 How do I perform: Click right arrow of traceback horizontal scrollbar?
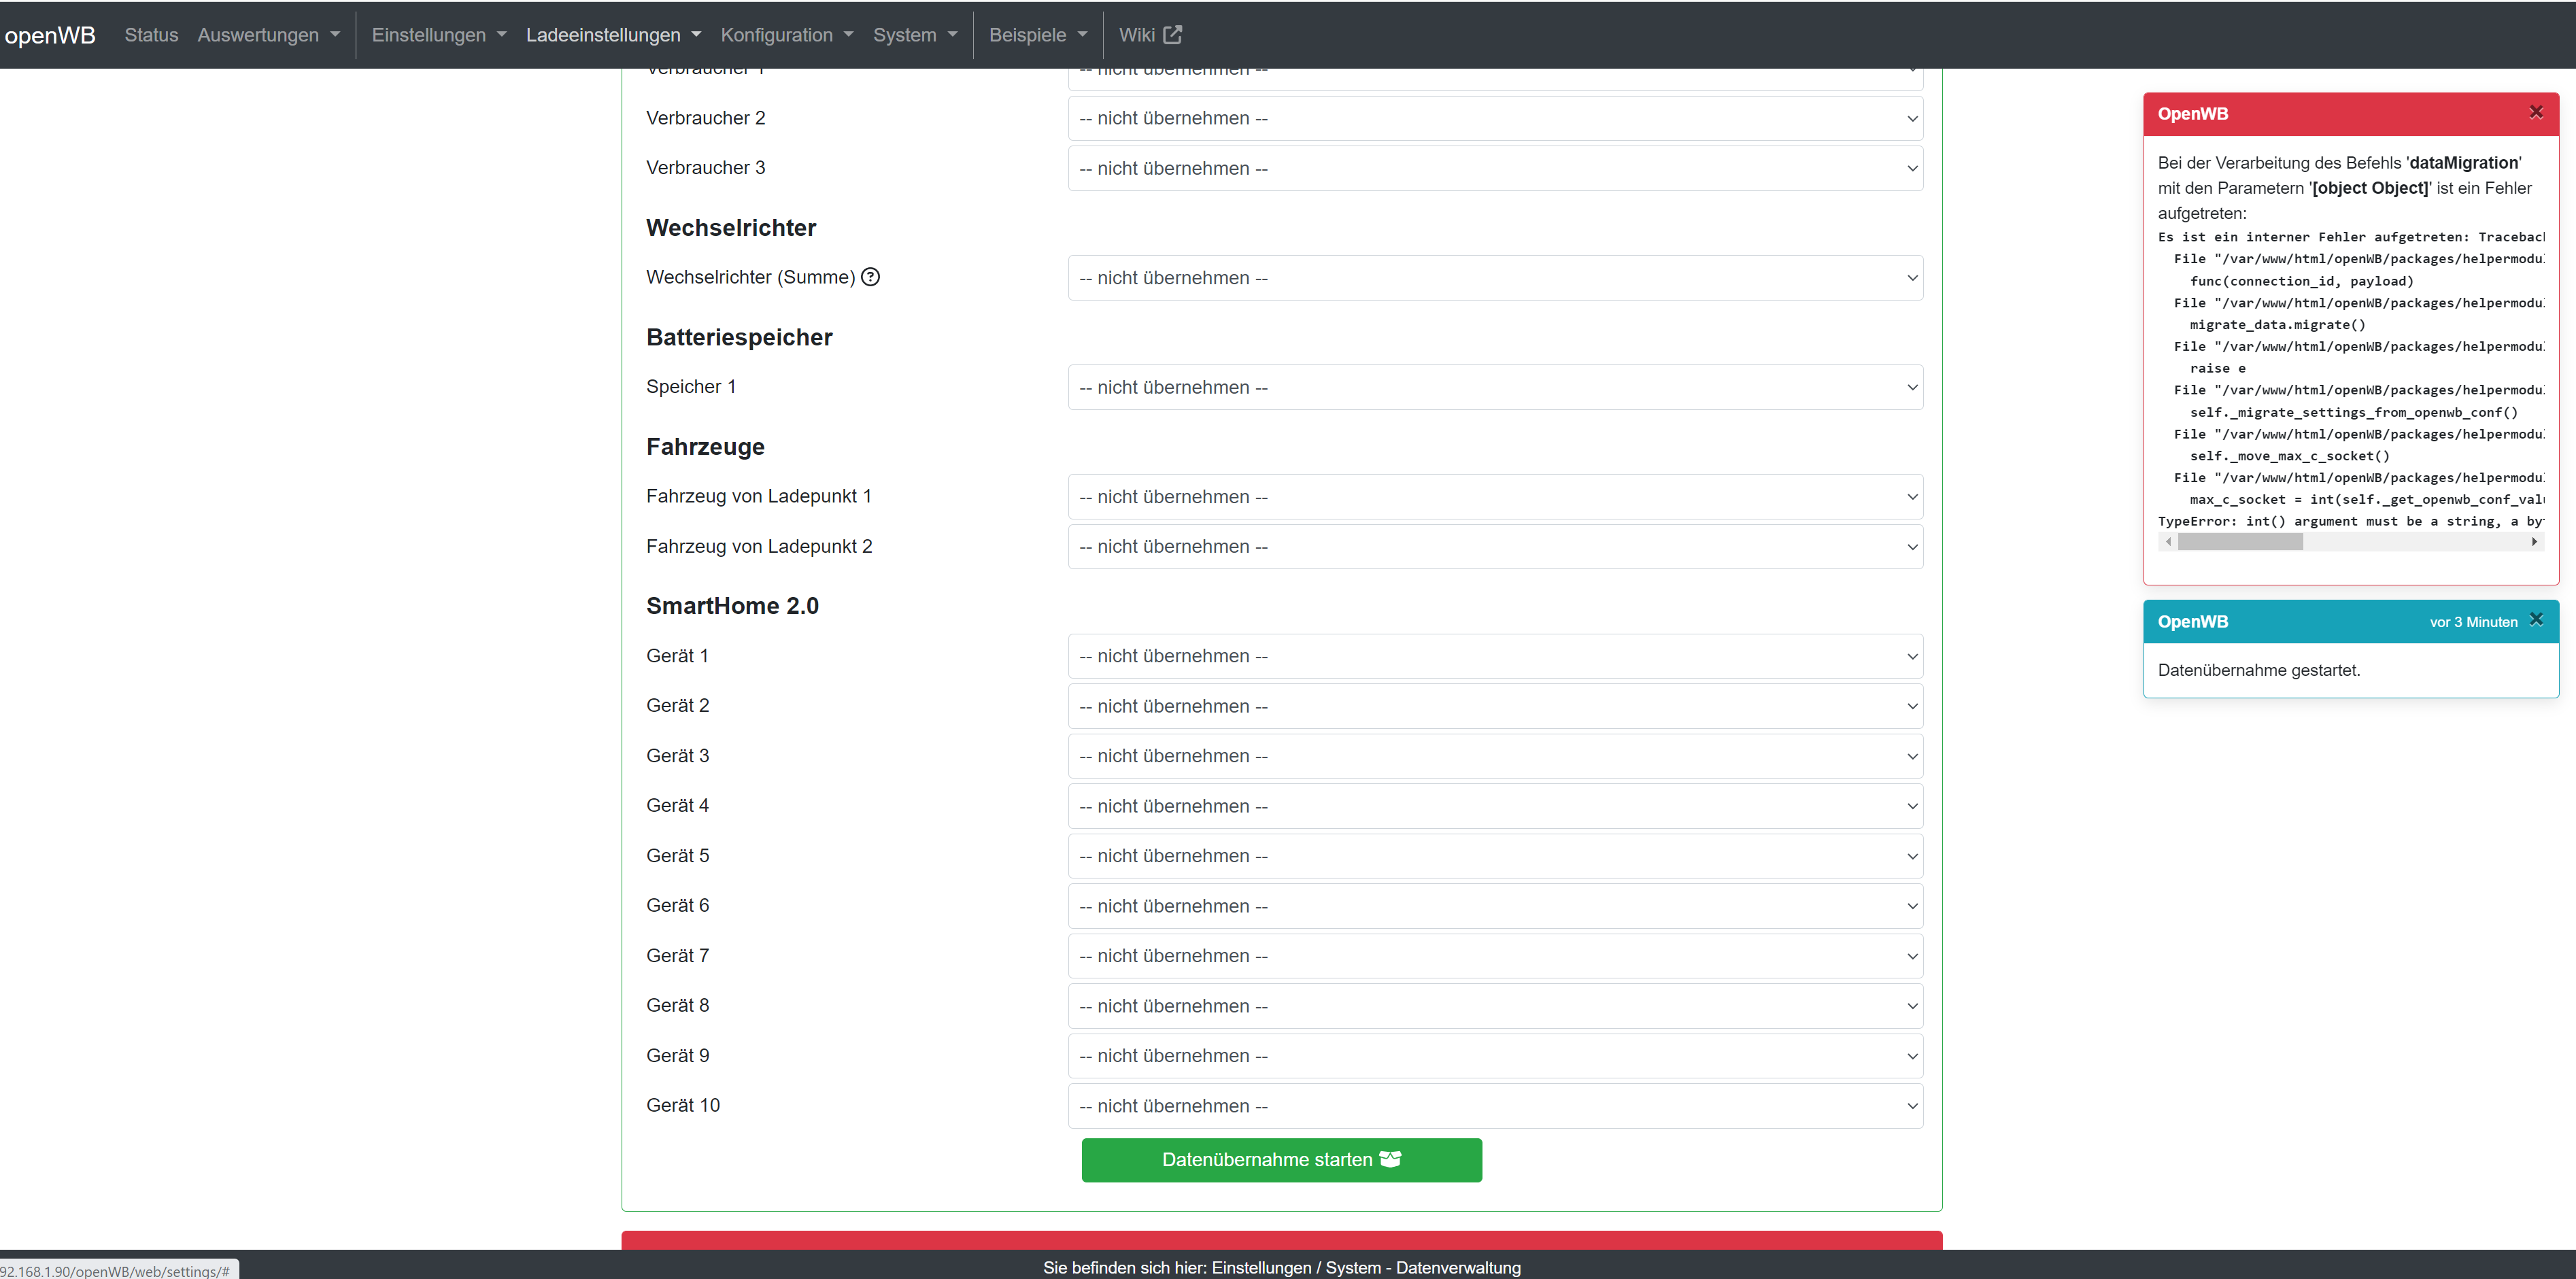point(2533,542)
